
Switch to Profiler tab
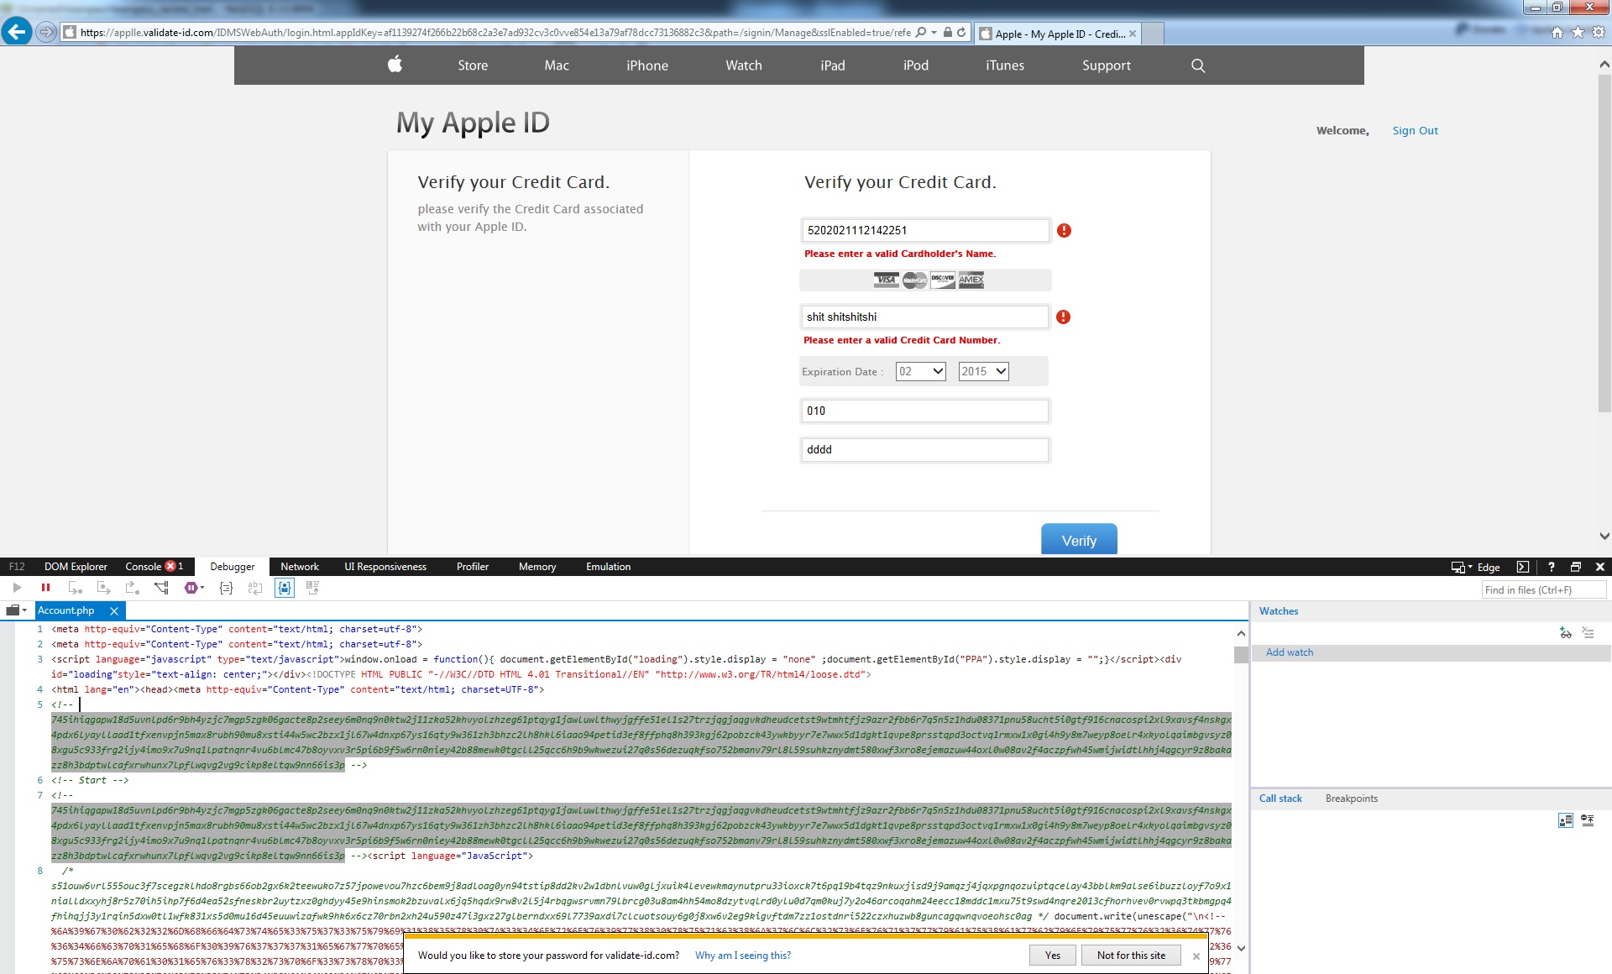(473, 567)
